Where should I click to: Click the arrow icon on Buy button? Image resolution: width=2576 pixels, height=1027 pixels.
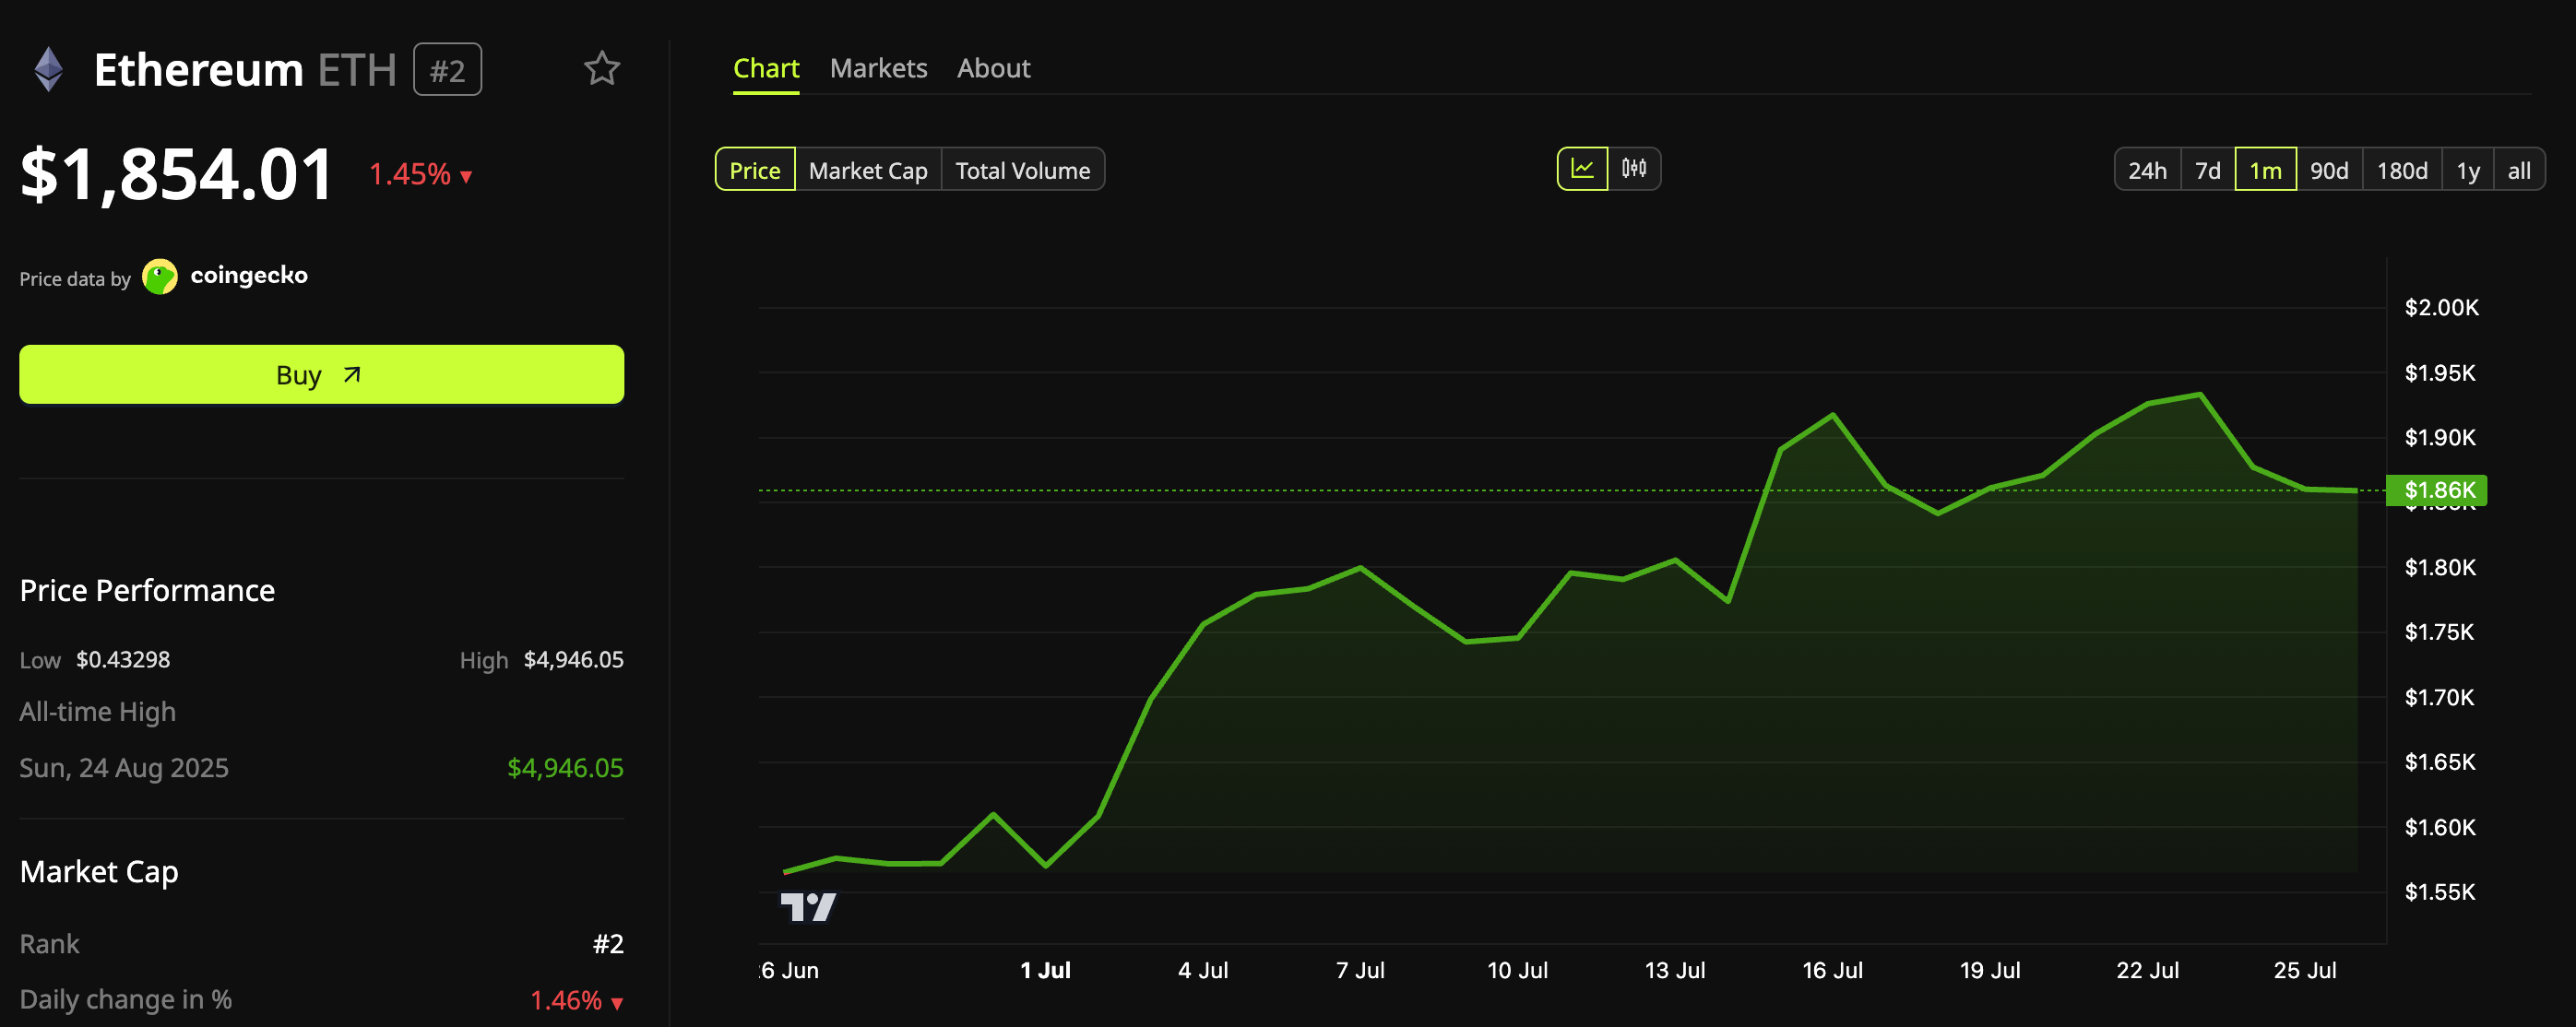coord(352,375)
